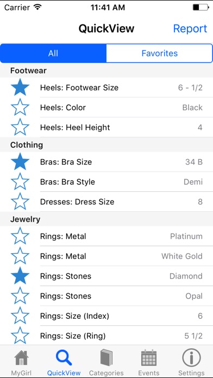Favorite the Bras: Bra Style star
This screenshot has height=378, width=213.
tap(20, 182)
